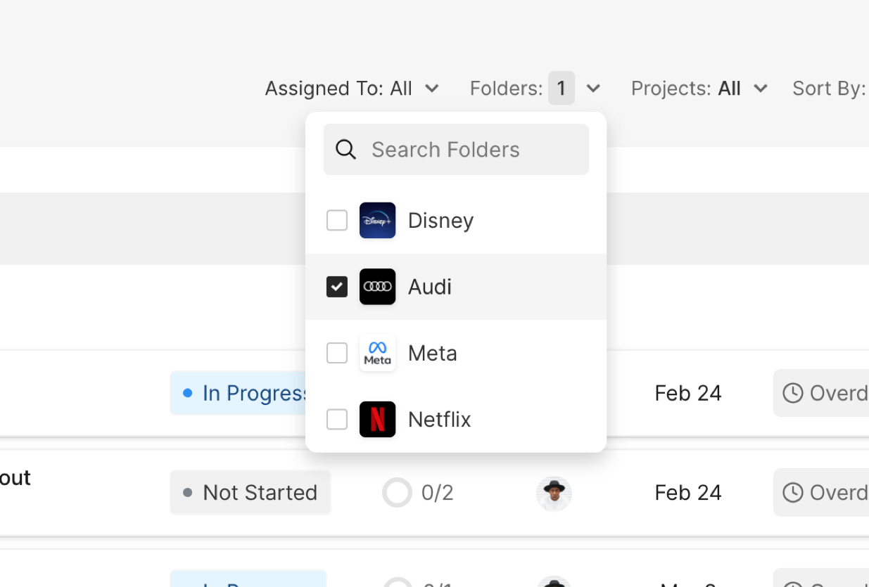The height and width of the screenshot is (587, 869).
Task: Open the Assigned To: All dropdown
Action: click(352, 89)
